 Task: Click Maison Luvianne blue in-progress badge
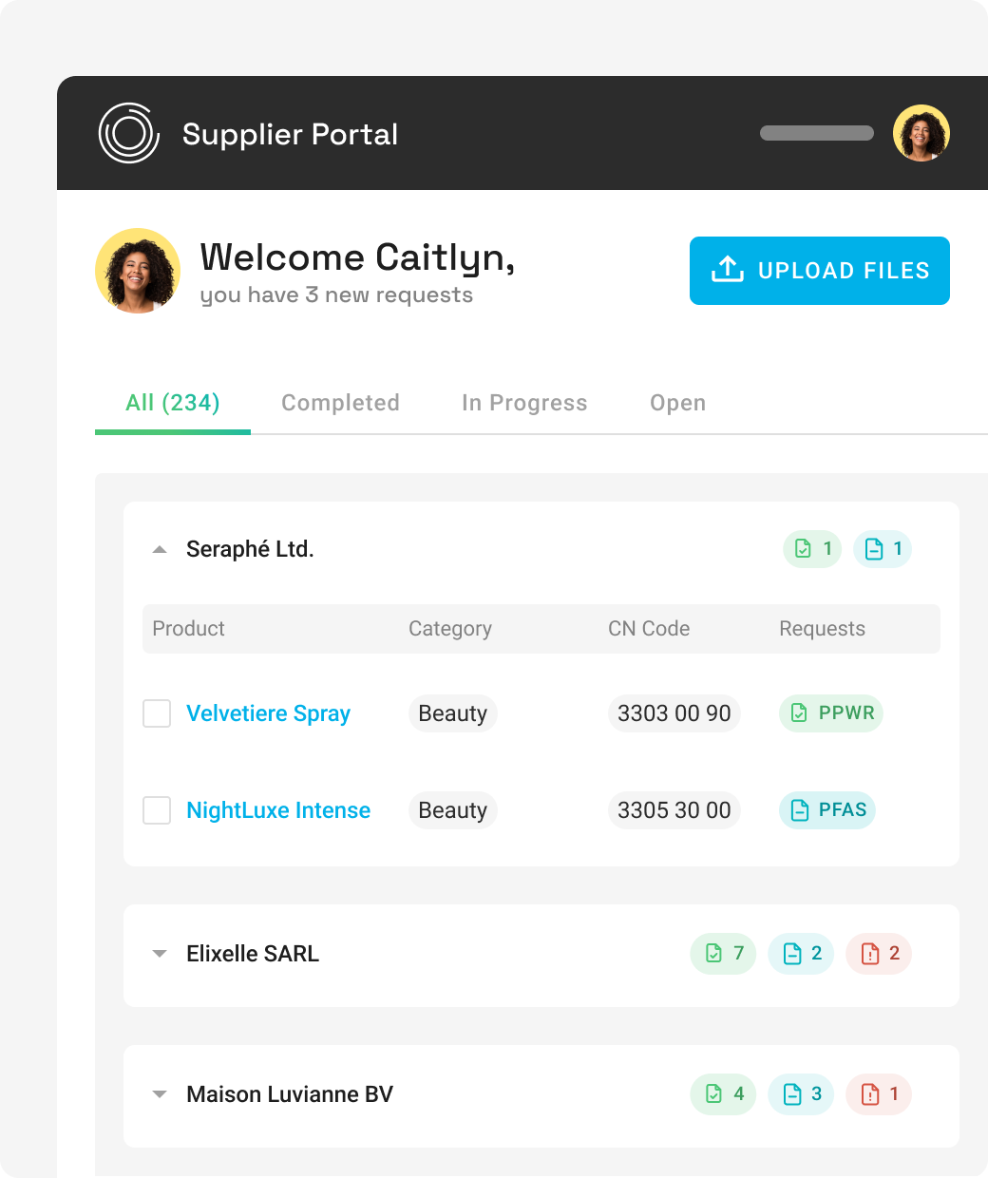[801, 1094]
